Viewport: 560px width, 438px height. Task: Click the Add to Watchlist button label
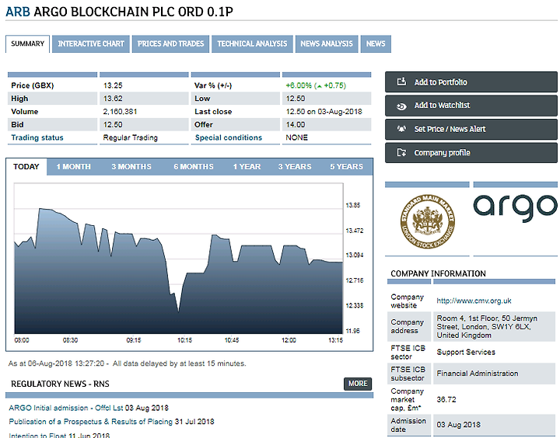442,106
